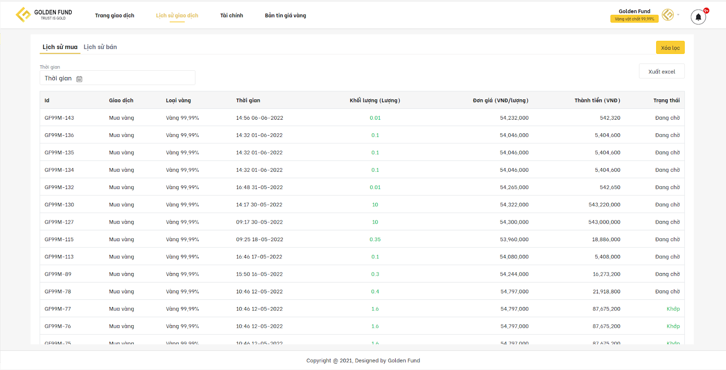Click the unit price 54,265,000
Viewport: 726px width, 370px height.
click(x=514, y=187)
